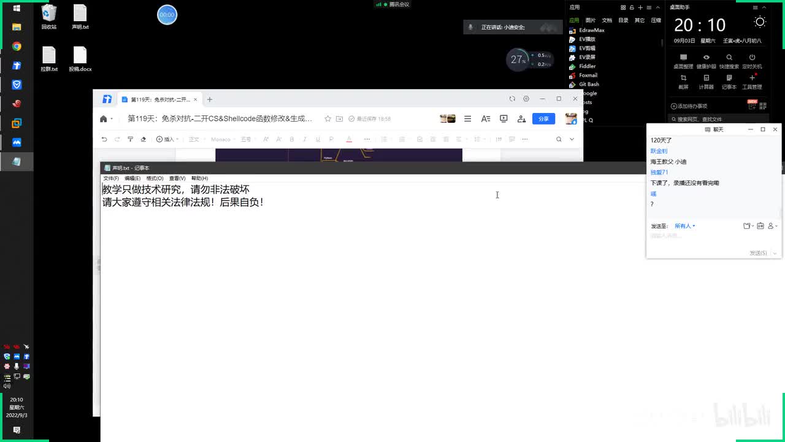
Task: Switch to 文档 tab in app organizer
Action: (x=607, y=20)
